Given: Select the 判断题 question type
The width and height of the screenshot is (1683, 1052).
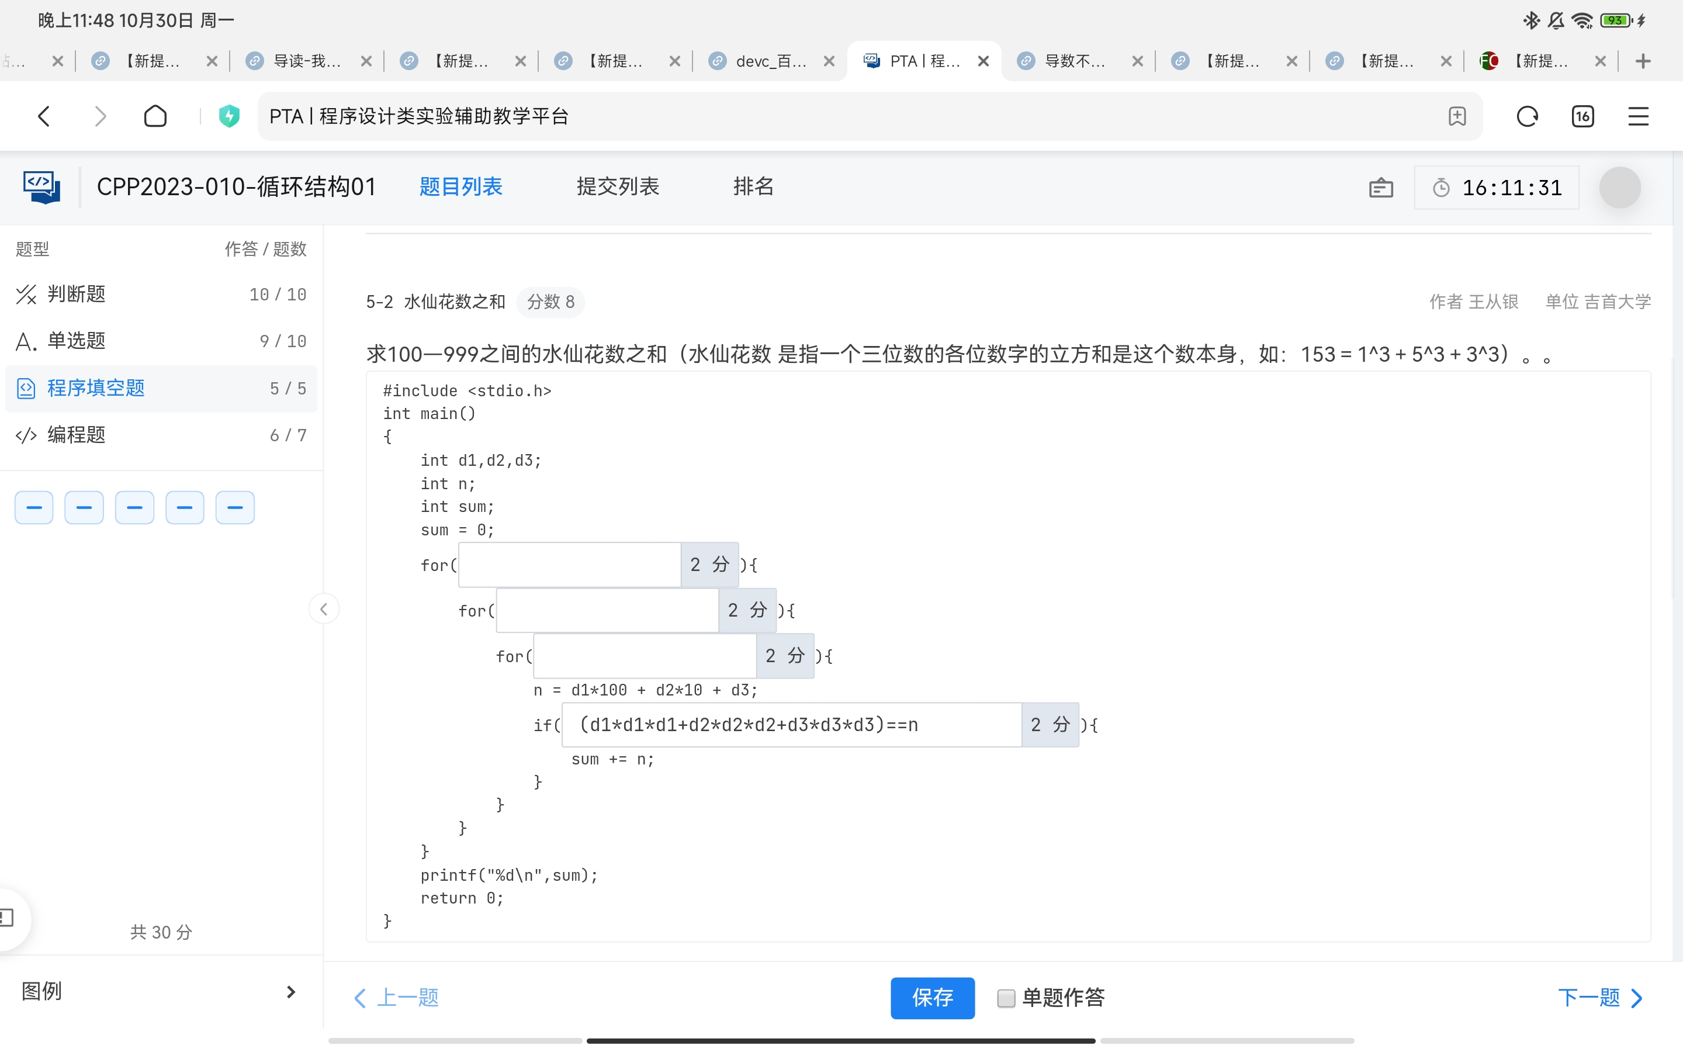Looking at the screenshot, I should [x=161, y=295].
